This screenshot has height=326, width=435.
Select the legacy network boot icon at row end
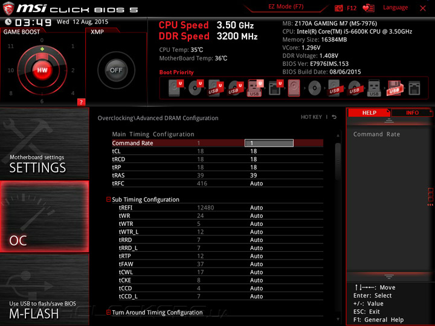click(414, 88)
